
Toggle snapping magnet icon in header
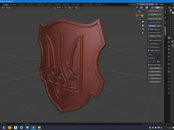[70, 8]
